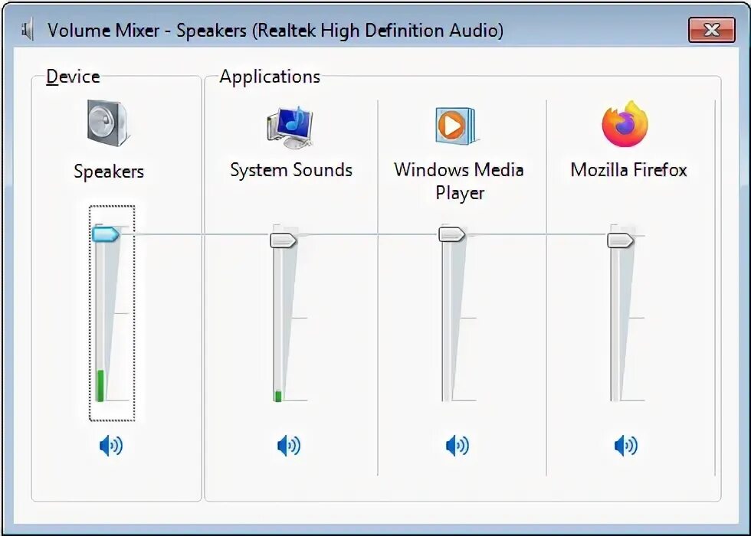751x536 pixels.
Task: Mute the Speakers device
Action: click(x=110, y=446)
